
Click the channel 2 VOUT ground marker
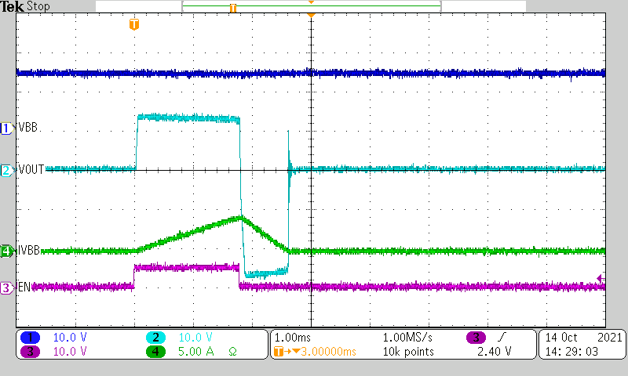(6, 170)
